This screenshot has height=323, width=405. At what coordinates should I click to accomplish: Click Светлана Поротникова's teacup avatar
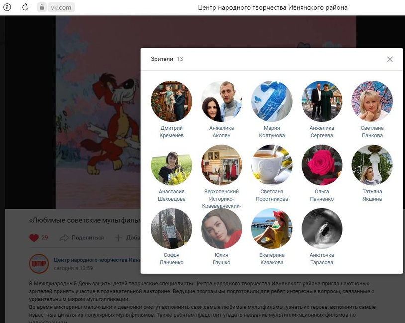click(272, 165)
